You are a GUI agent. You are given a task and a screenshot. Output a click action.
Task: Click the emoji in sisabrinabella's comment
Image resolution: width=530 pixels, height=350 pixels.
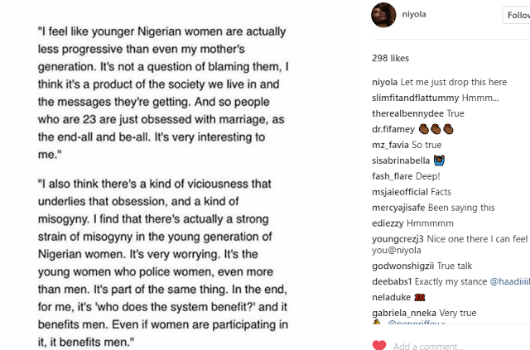coord(441,160)
